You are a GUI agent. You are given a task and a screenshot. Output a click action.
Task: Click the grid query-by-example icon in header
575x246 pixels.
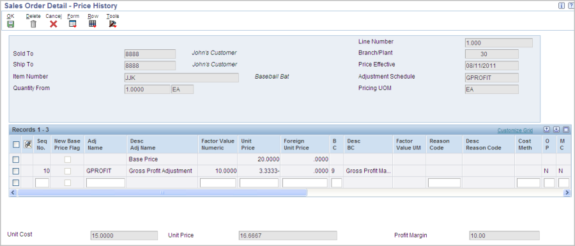click(27, 144)
